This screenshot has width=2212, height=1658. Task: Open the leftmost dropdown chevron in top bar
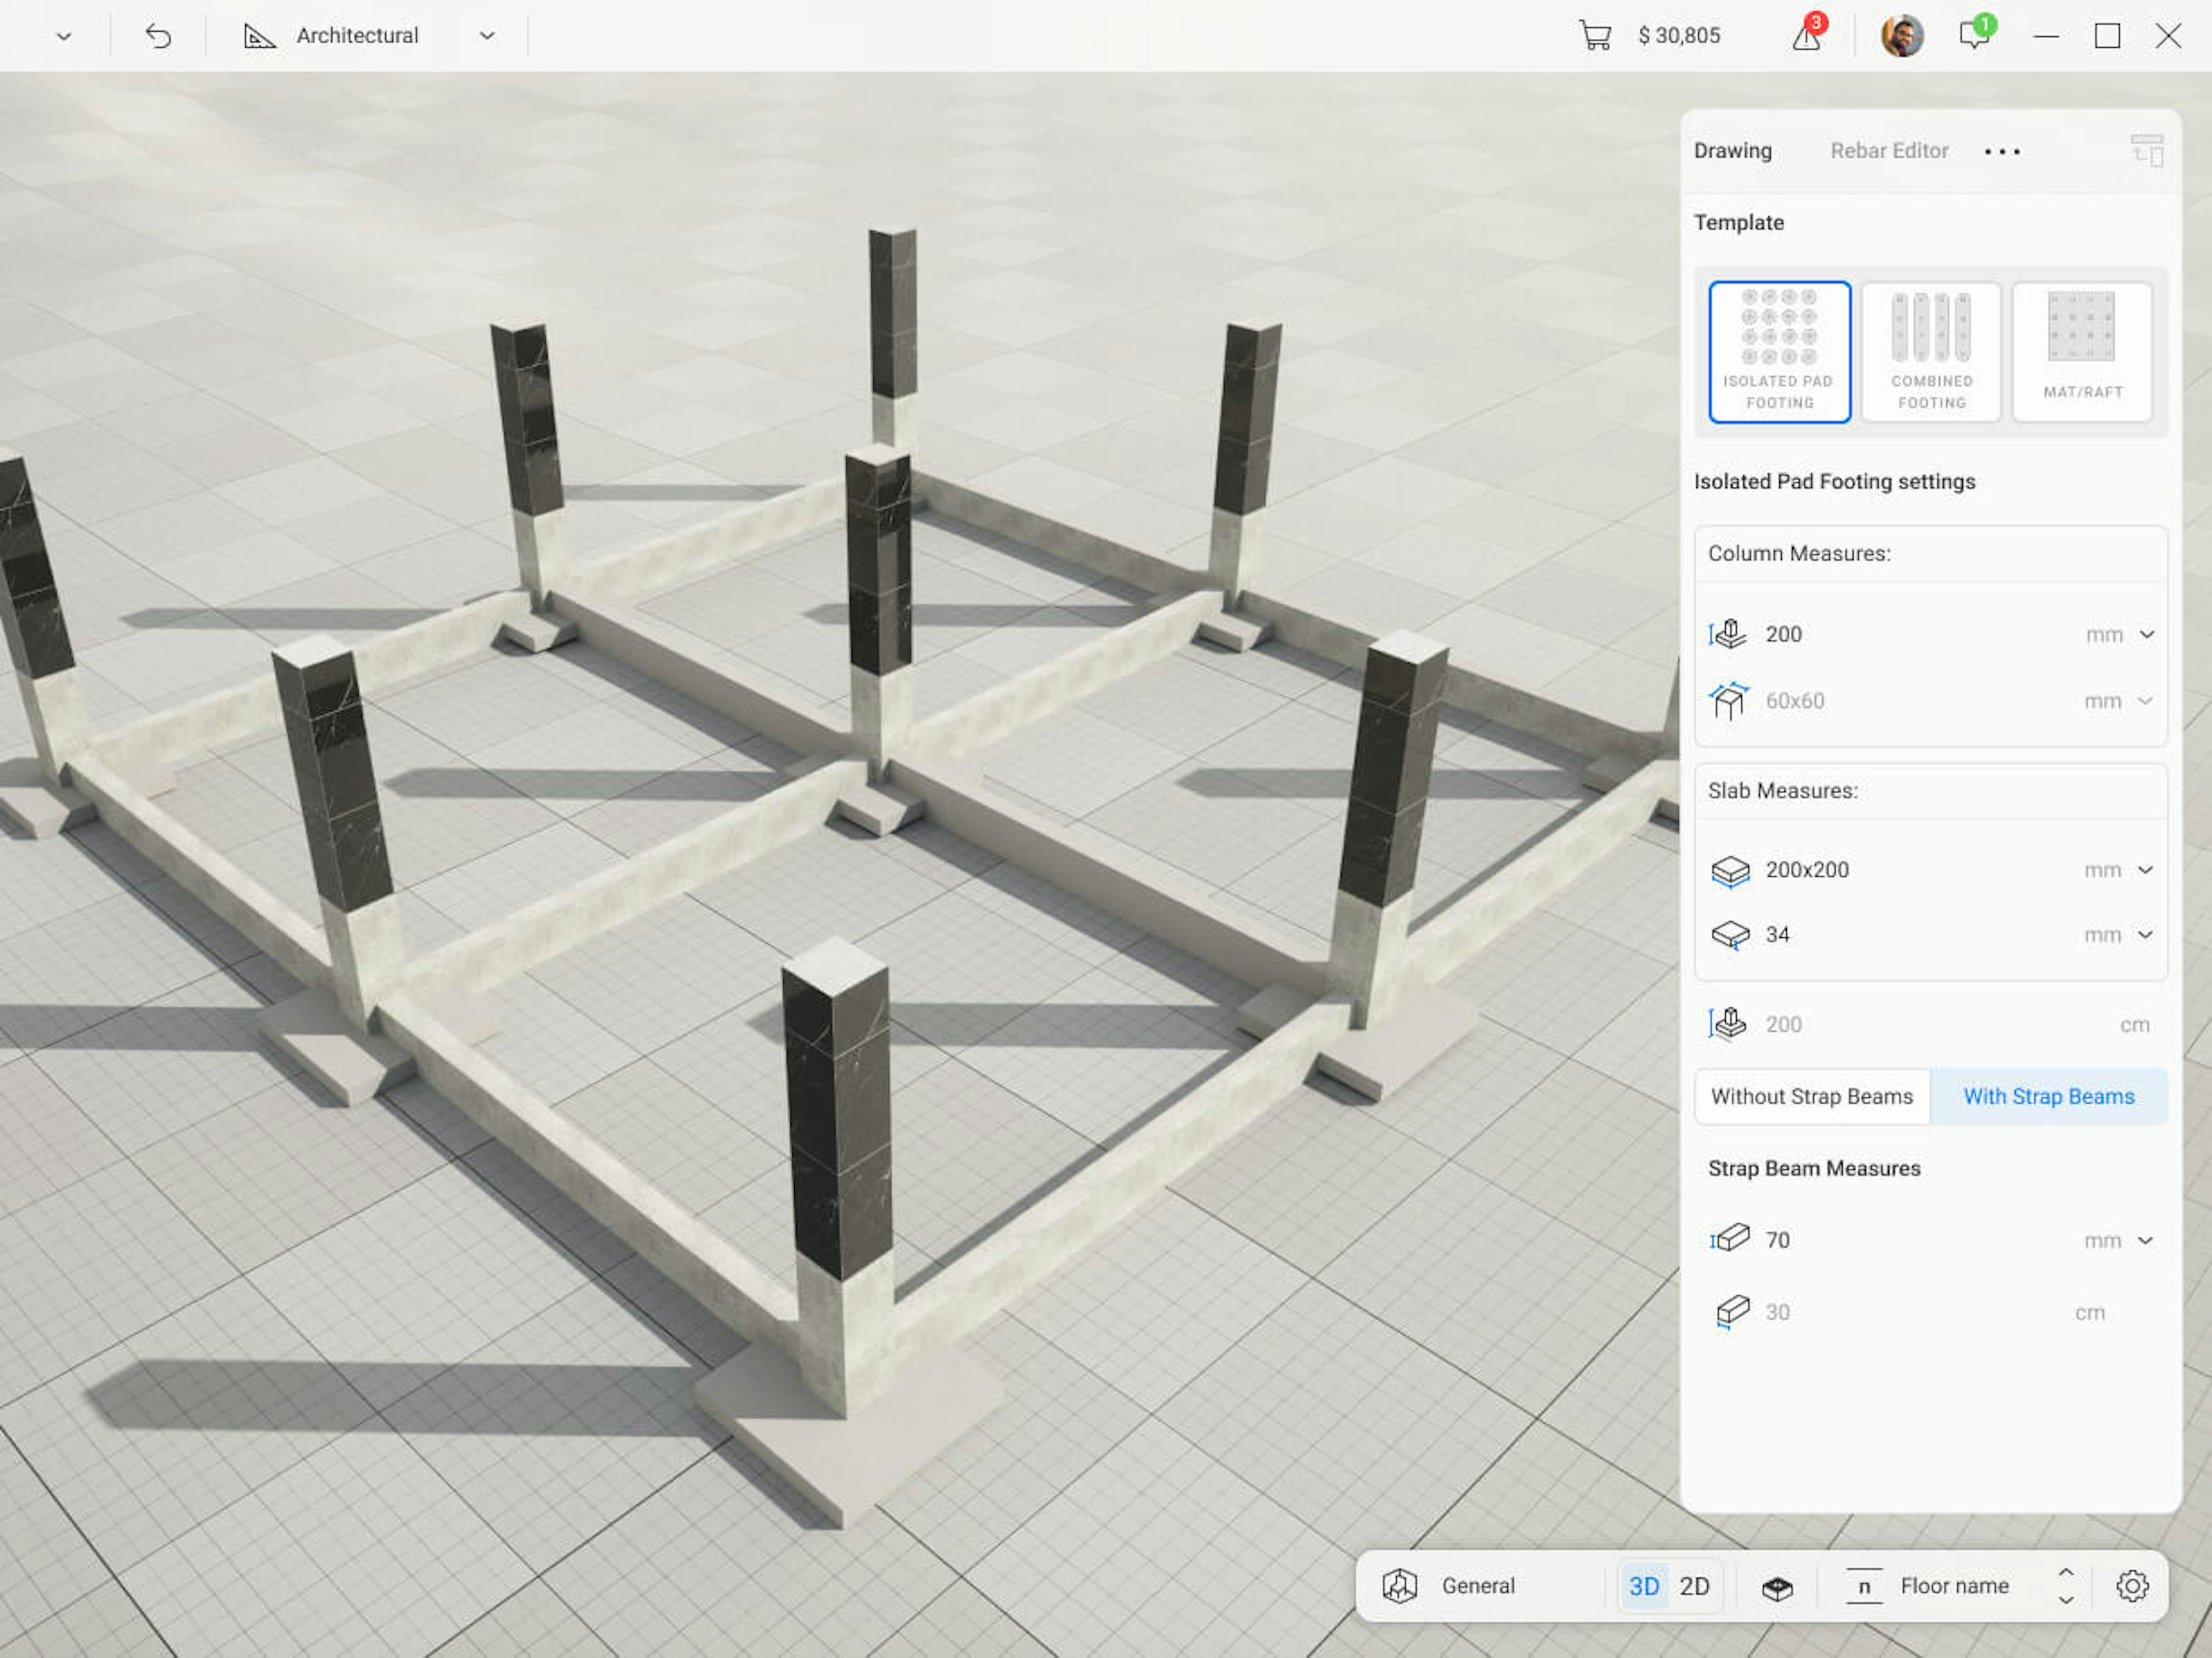[64, 36]
